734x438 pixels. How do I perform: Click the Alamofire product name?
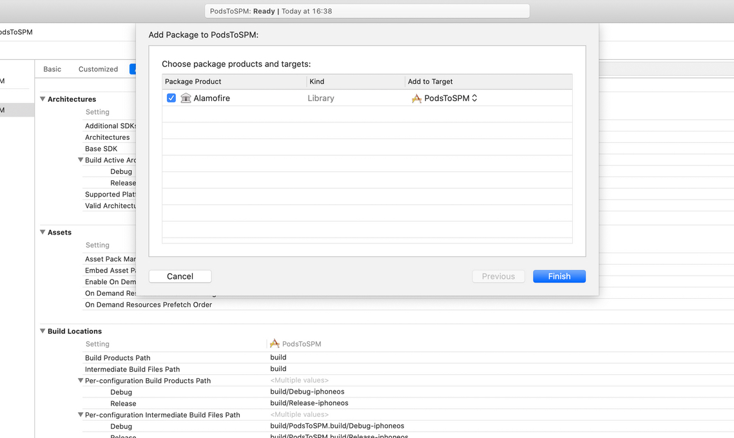pos(211,99)
